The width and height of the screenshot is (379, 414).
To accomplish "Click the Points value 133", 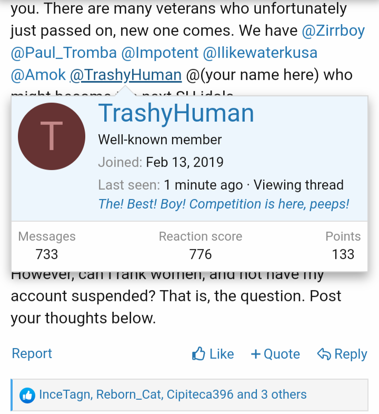I will tap(343, 254).
